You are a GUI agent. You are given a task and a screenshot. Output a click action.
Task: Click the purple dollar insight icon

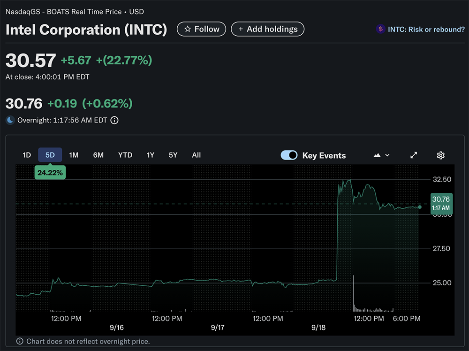coord(380,29)
